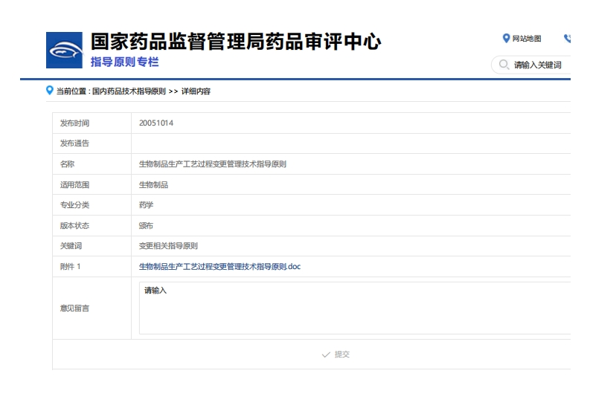Click the map pin icon beside 网站地图
The height and width of the screenshot is (417, 590).
pos(507,39)
